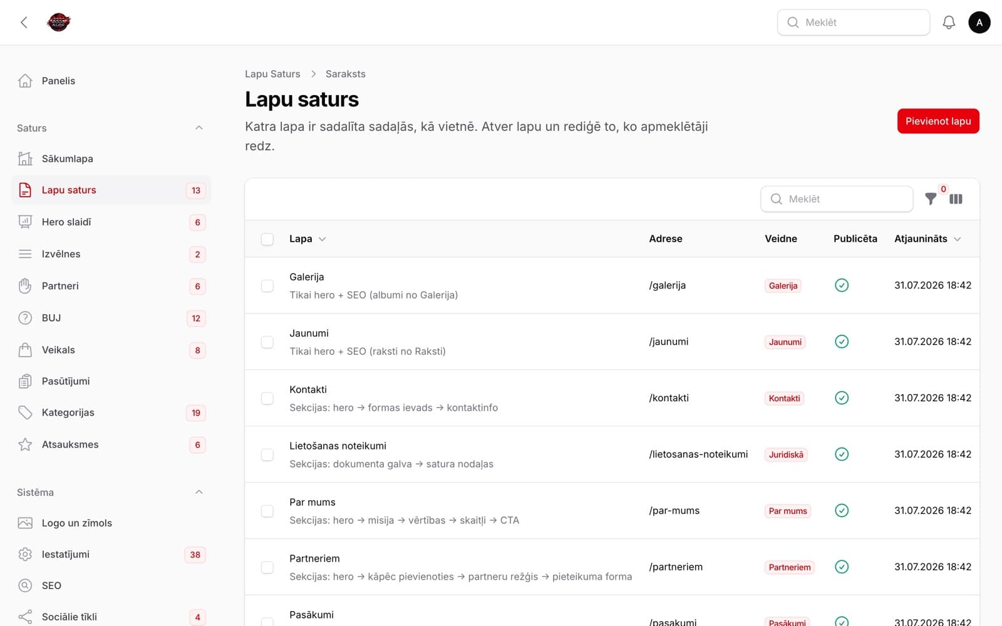Click the published checkmark for Galerija
The width and height of the screenshot is (1002, 626).
pyautogui.click(x=842, y=285)
